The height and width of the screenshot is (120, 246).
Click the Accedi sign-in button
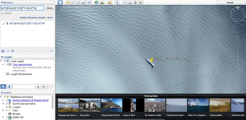click(230, 2)
